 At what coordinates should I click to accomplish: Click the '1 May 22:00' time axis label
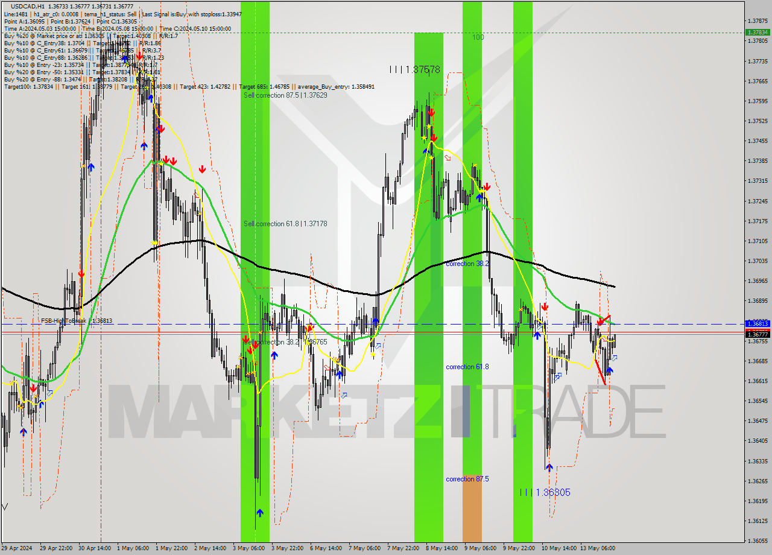pyautogui.click(x=172, y=548)
